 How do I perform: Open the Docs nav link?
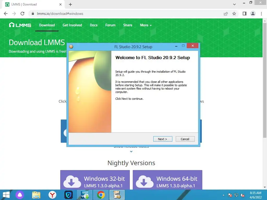(94, 25)
